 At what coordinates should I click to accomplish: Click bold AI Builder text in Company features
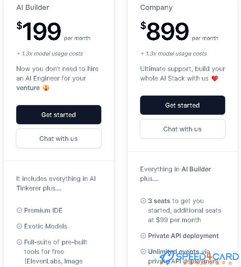pyautogui.click(x=196, y=169)
